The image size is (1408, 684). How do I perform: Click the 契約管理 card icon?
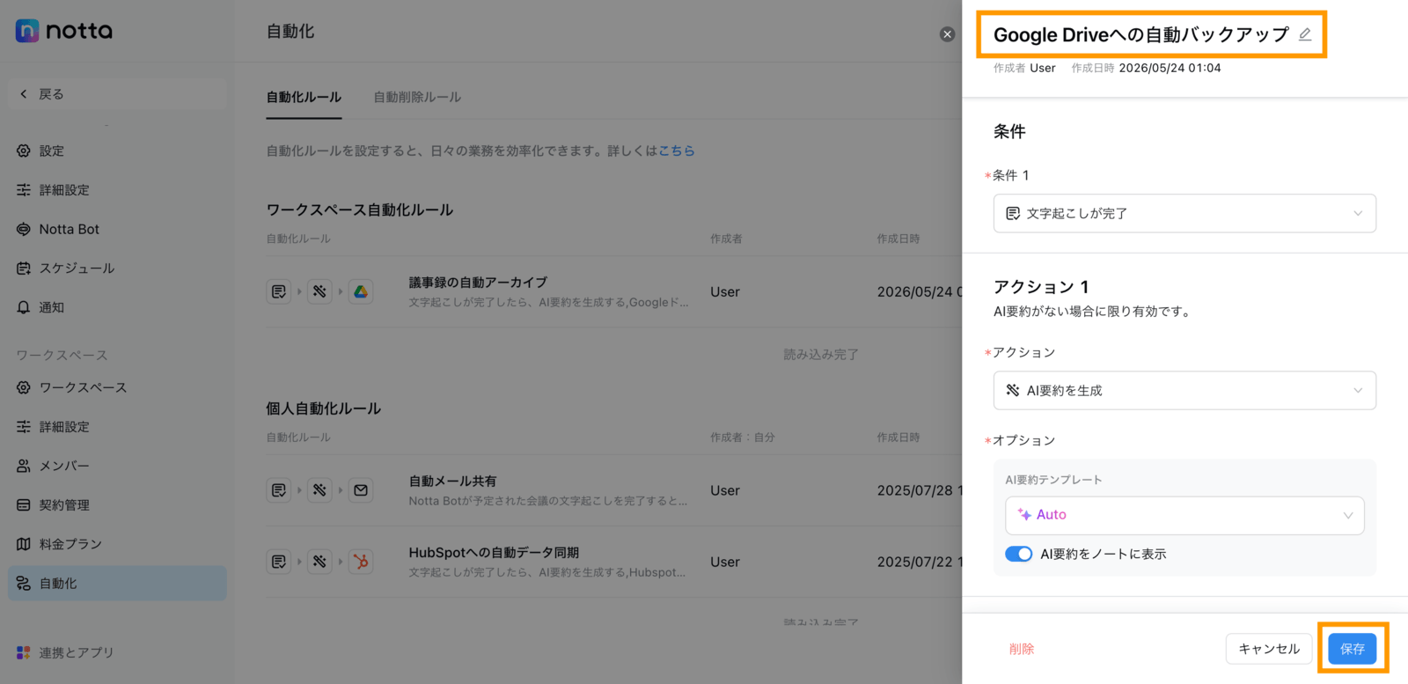point(24,505)
